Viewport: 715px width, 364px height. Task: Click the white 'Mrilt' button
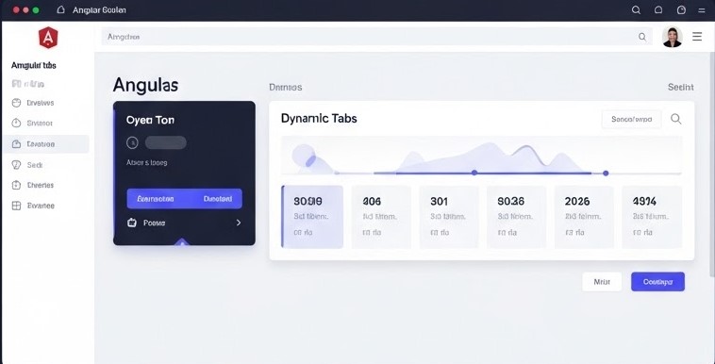602,282
